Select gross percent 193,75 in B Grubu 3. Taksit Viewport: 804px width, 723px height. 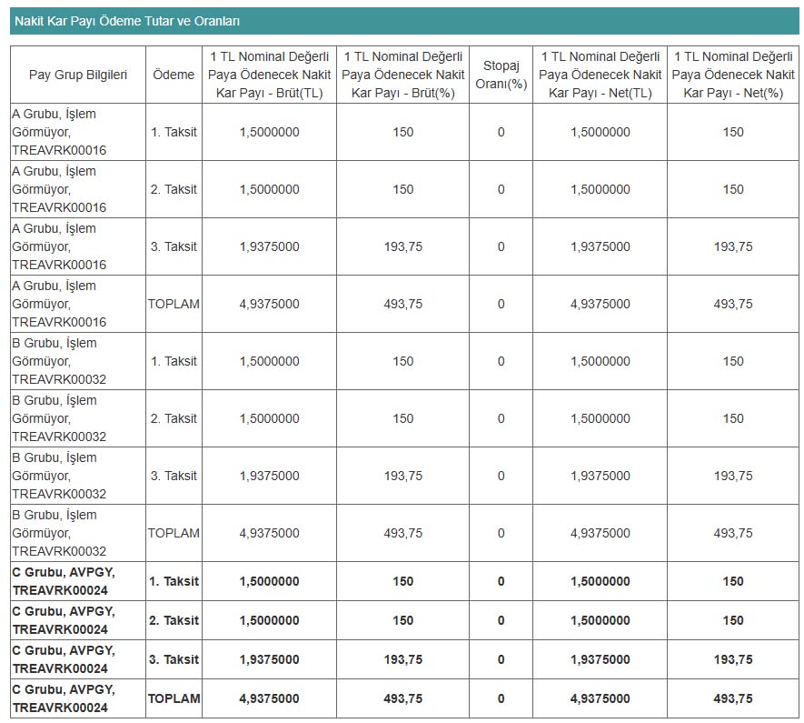click(x=403, y=477)
